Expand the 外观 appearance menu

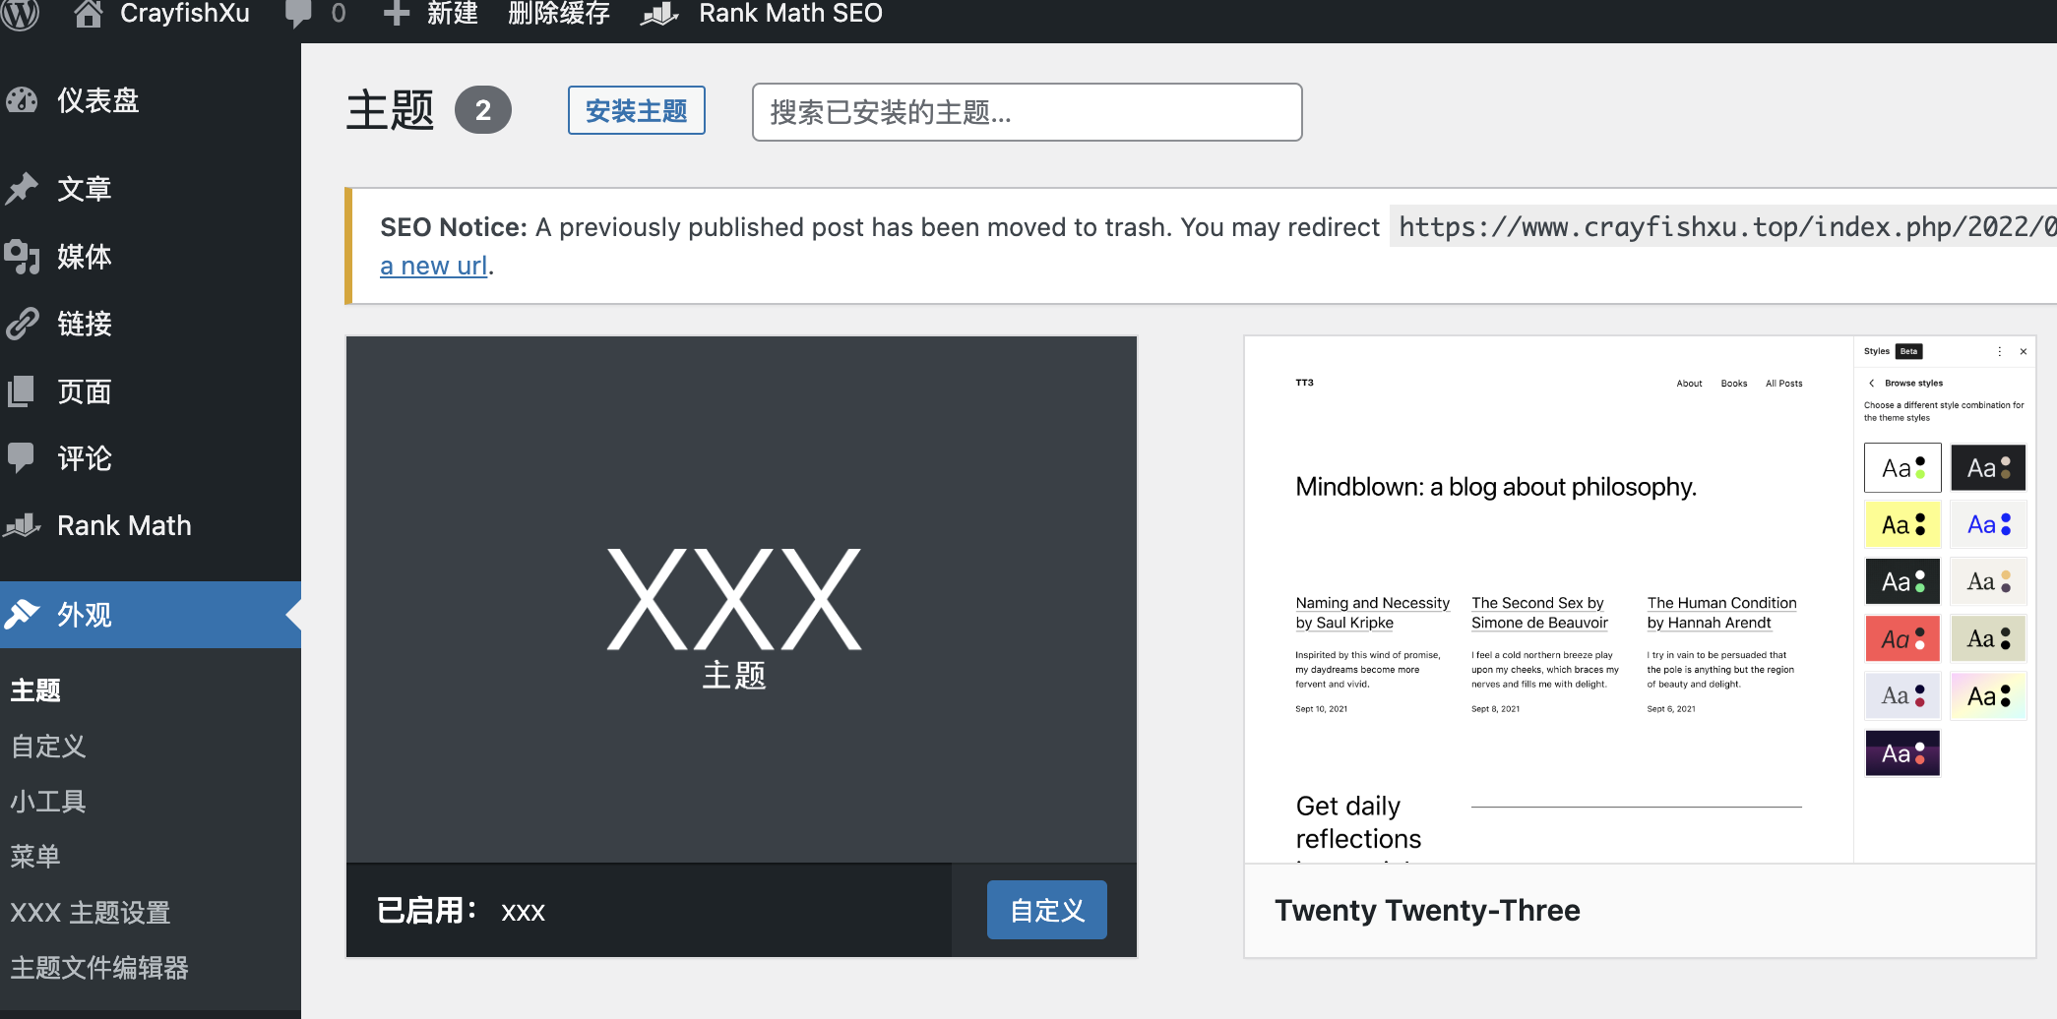(84, 615)
